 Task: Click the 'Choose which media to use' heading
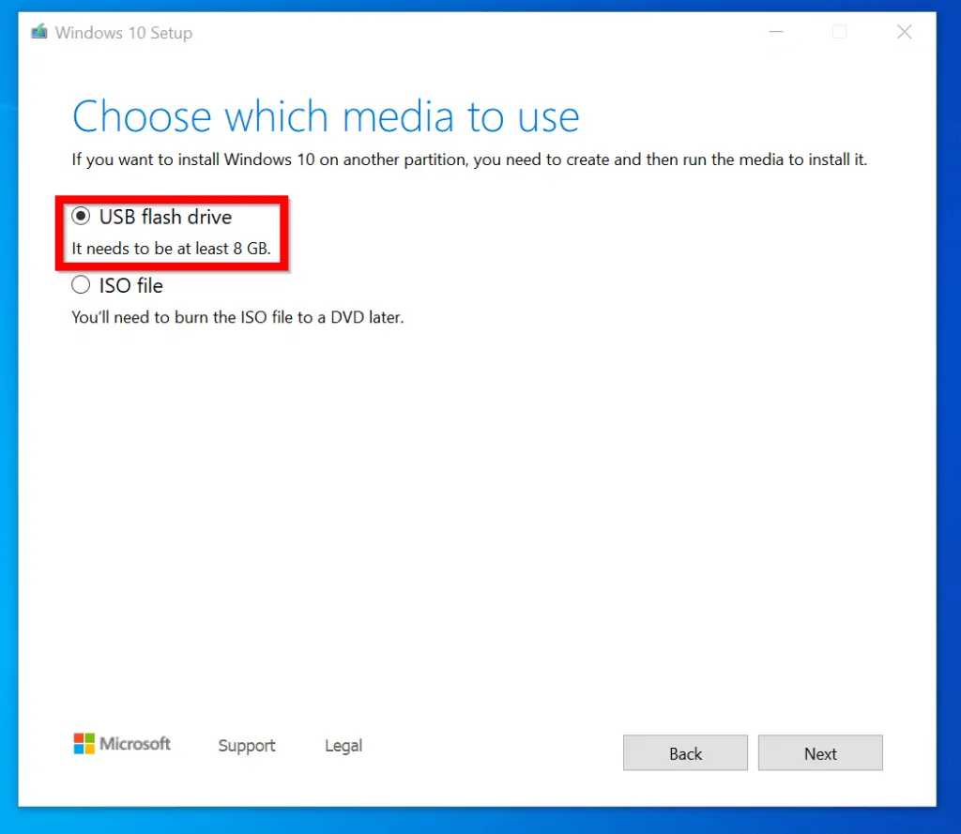point(326,116)
